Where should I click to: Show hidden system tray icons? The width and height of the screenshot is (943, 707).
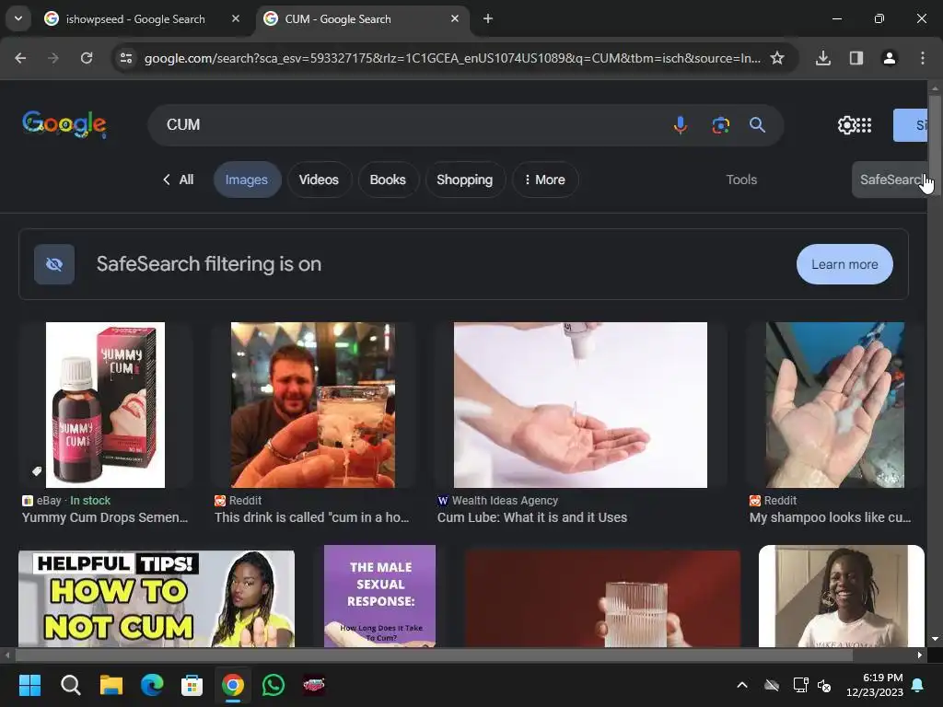[742, 685]
